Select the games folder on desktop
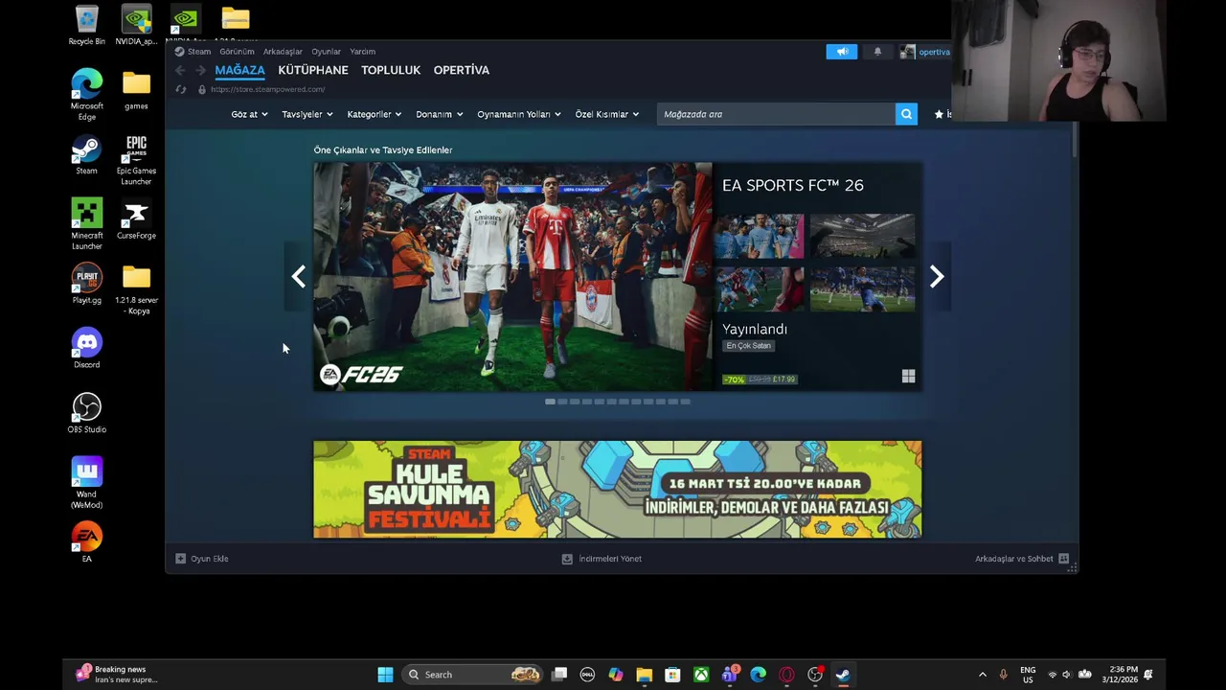The height and width of the screenshot is (690, 1226). click(136, 89)
